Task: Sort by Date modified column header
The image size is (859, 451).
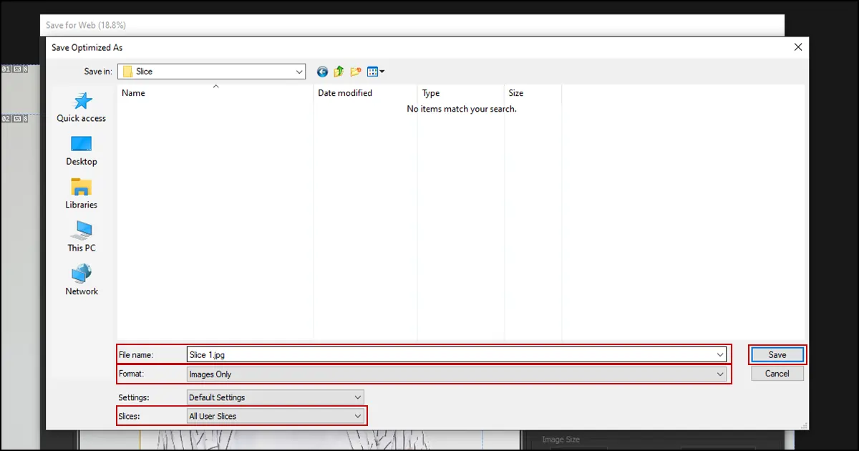Action: [345, 93]
